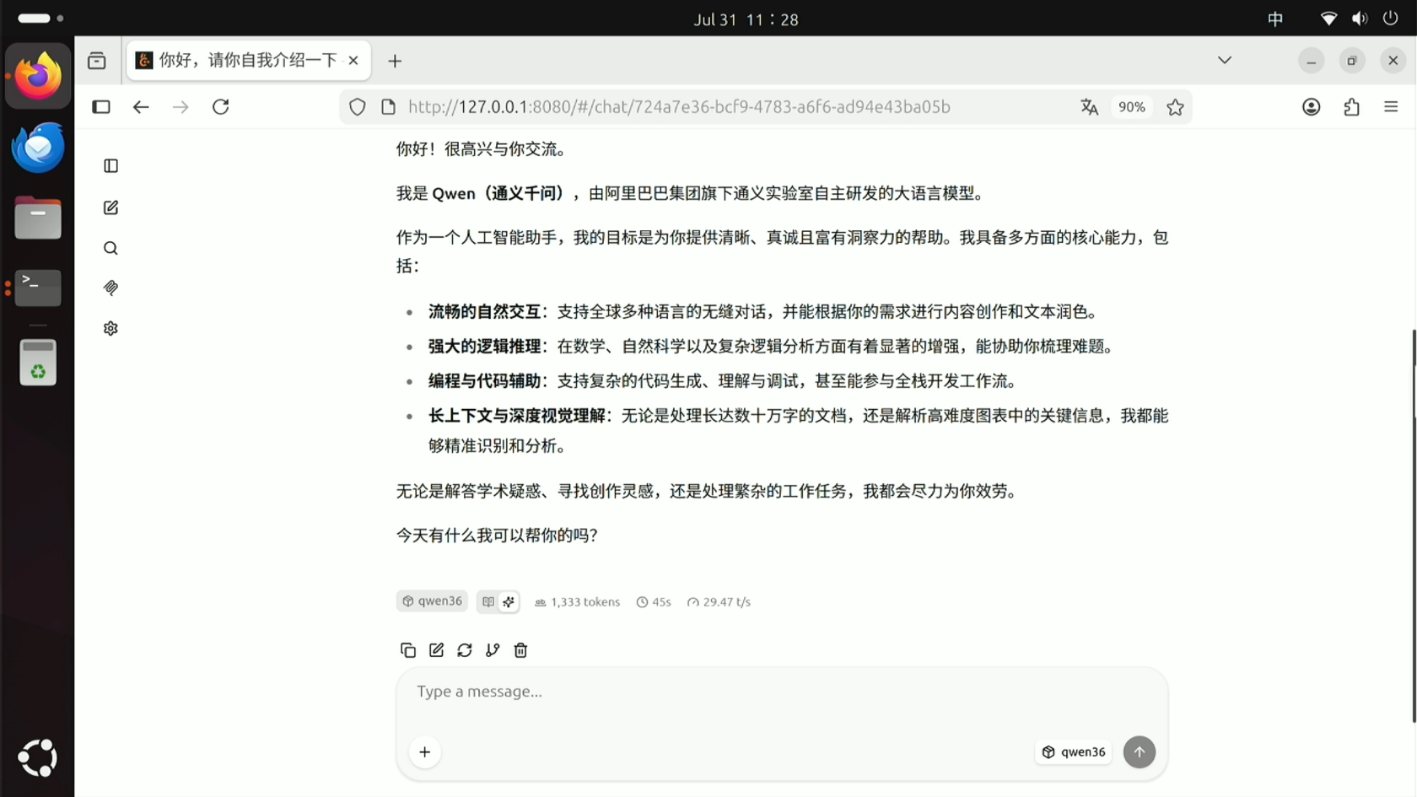The width and height of the screenshot is (1417, 797).
Task: Start a new chat in sidebar
Action: pyautogui.click(x=110, y=207)
